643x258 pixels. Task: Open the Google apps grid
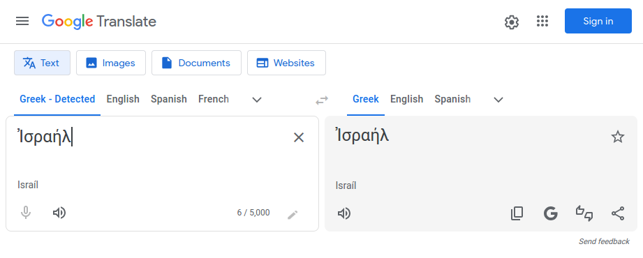542,22
